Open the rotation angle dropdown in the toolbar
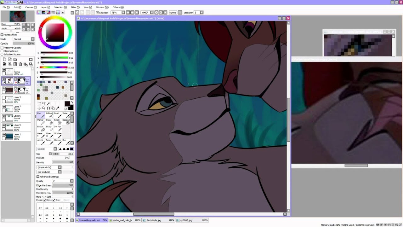This screenshot has height=227, width=403. 152,13
